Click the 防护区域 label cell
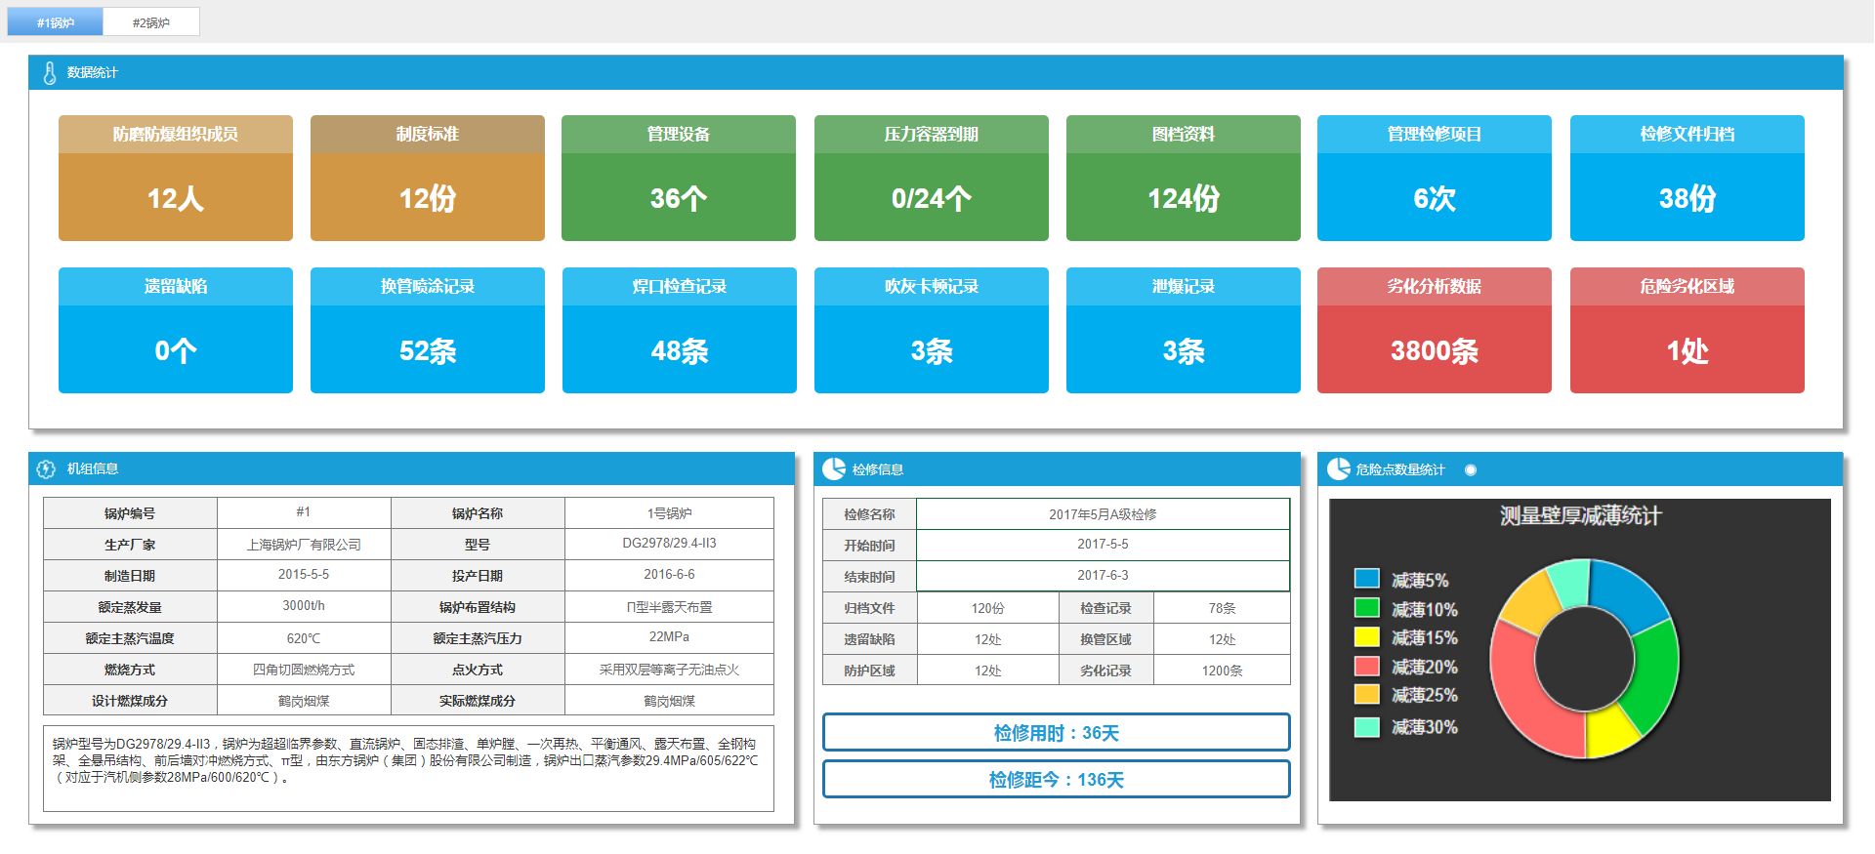The image size is (1875, 854). [869, 671]
